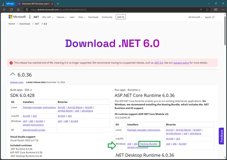Download SDK Windows x86 installer

[31, 121]
